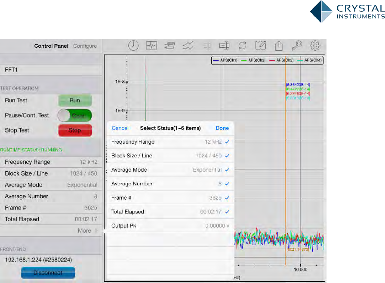385x283 pixels.
Task: Click the Average Number row in sidebar
Action: (x=51, y=197)
